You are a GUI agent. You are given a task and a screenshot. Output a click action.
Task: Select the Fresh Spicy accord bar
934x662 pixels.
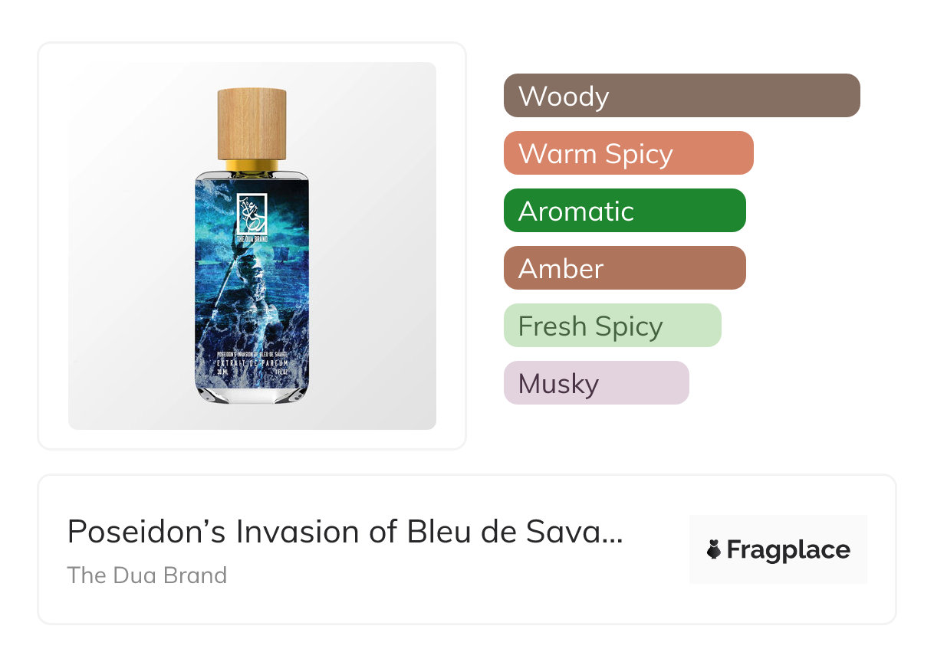[x=612, y=326]
